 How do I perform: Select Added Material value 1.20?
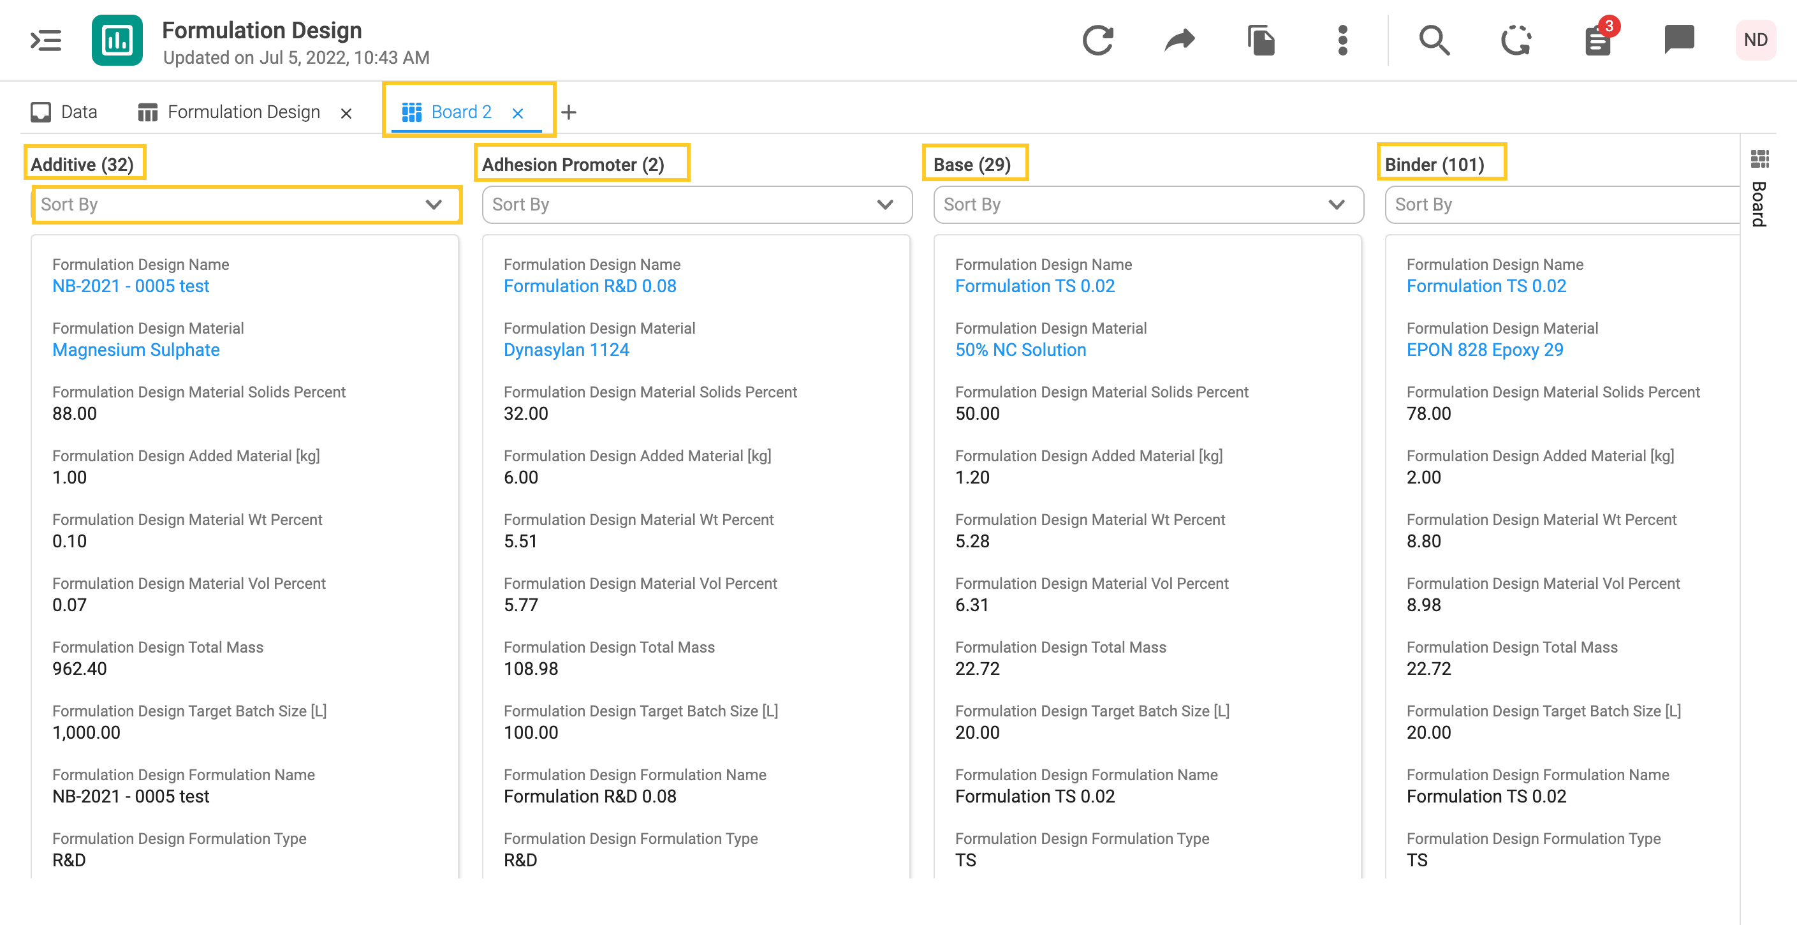tap(972, 478)
